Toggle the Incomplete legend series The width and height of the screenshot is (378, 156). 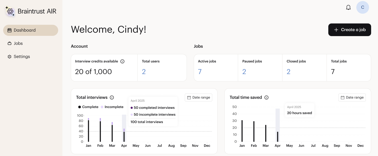[112, 107]
